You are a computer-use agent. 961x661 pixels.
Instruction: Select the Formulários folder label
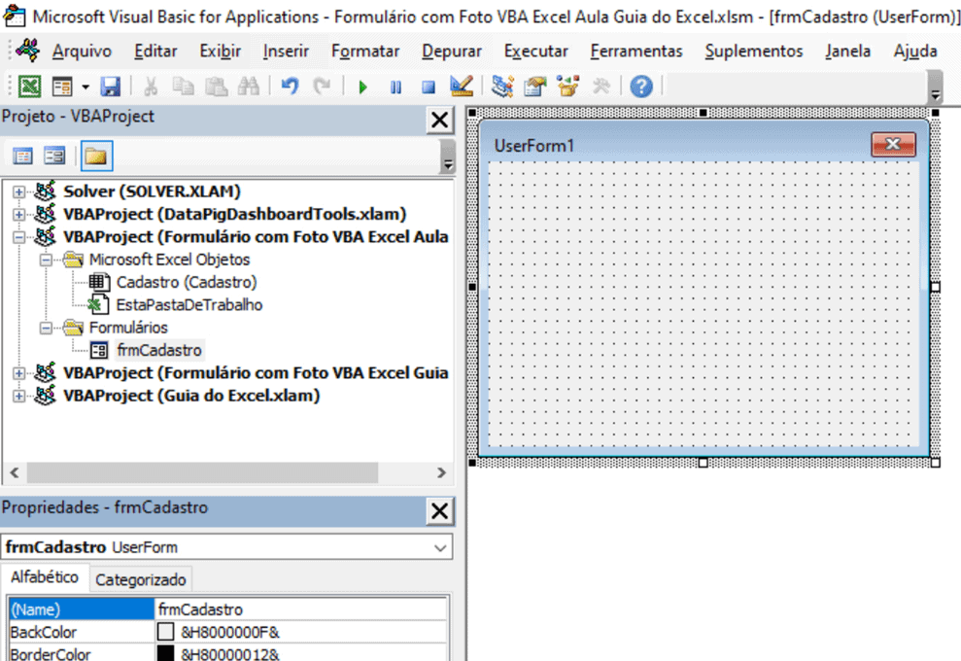[128, 328]
